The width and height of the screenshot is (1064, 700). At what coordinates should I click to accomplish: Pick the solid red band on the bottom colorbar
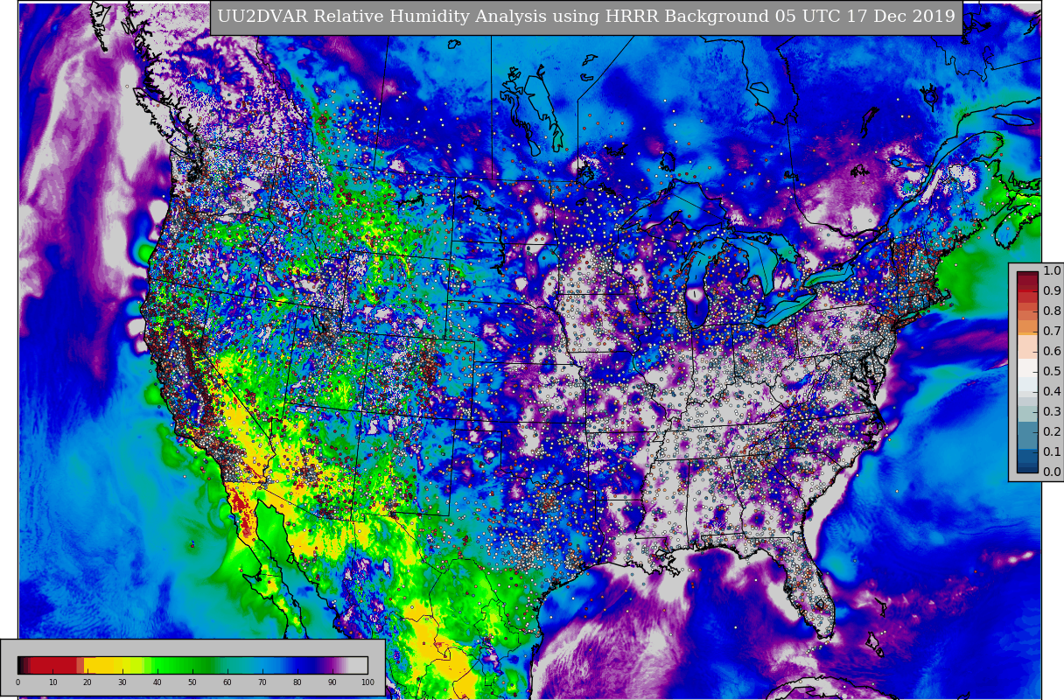[x=53, y=665]
